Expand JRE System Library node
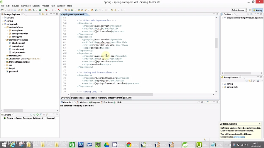The height and width of the screenshot is (148, 264). click(x=5, y=59)
